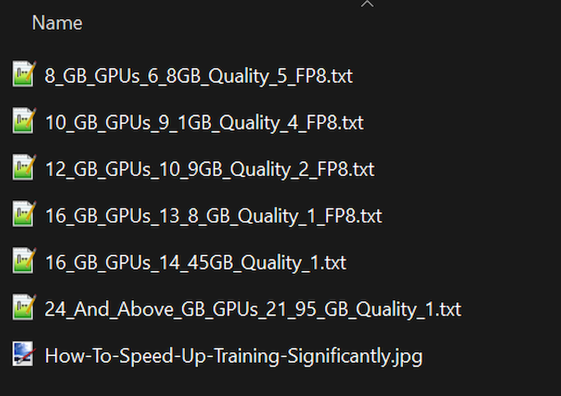561x396 pixels.
Task: Click the 12_GB_GPUs text file icon
Action: [x=24, y=168]
